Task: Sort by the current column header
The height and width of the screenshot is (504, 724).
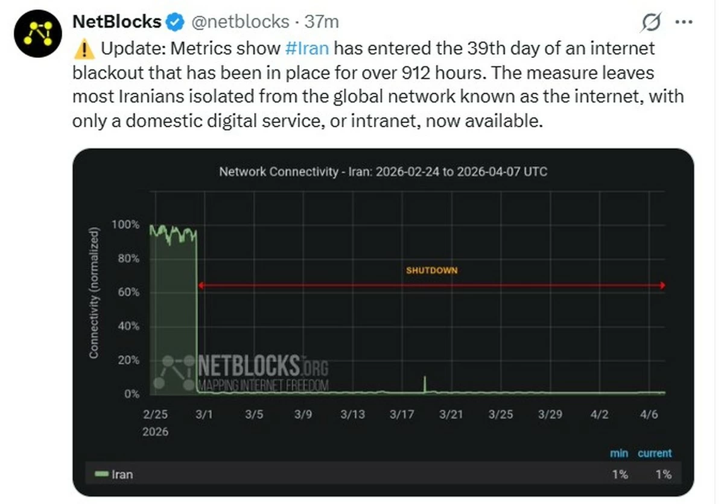Action: coord(654,453)
